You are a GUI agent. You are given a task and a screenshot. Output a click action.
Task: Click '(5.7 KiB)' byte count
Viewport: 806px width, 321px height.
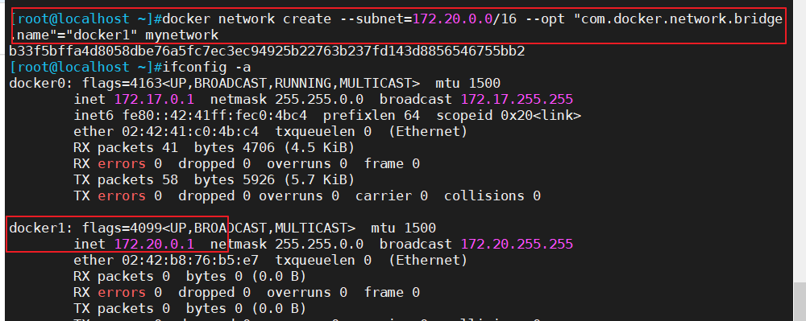pos(318,179)
